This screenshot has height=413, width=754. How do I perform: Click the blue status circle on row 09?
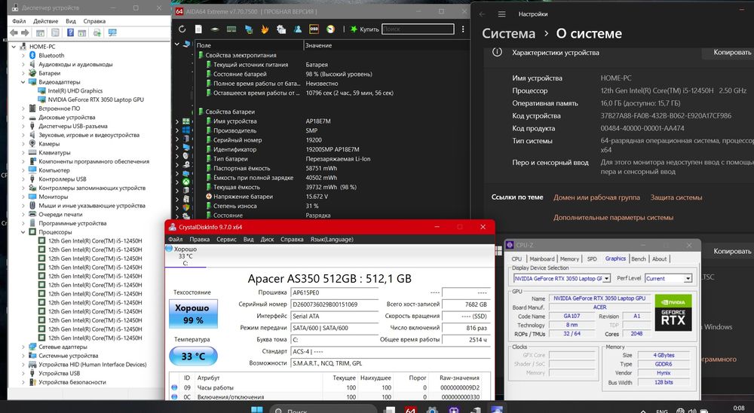pyautogui.click(x=174, y=387)
